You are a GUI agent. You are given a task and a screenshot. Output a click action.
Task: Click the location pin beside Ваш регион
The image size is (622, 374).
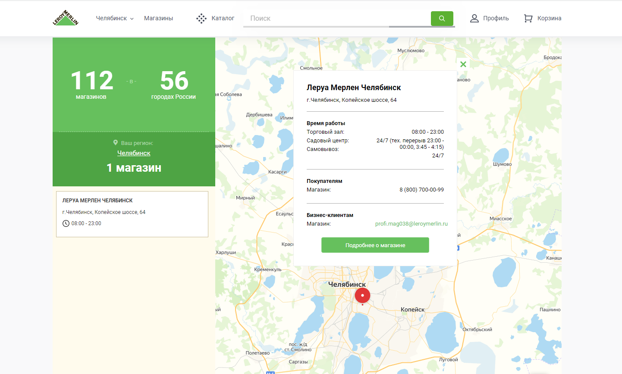tap(116, 143)
